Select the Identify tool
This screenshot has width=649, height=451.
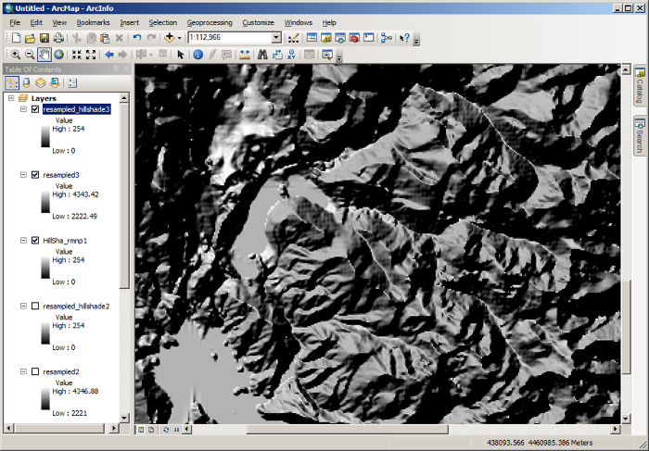click(197, 55)
